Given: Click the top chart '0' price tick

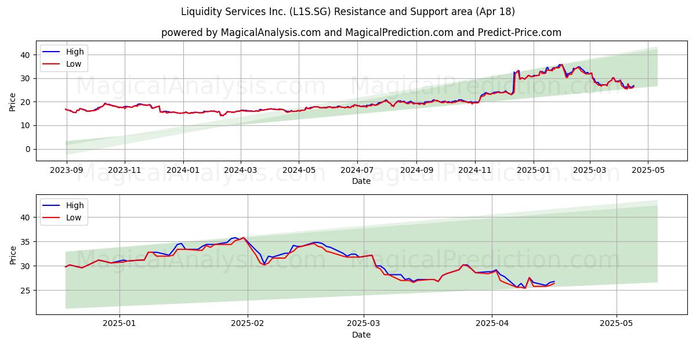Looking at the screenshot, I should (29, 149).
